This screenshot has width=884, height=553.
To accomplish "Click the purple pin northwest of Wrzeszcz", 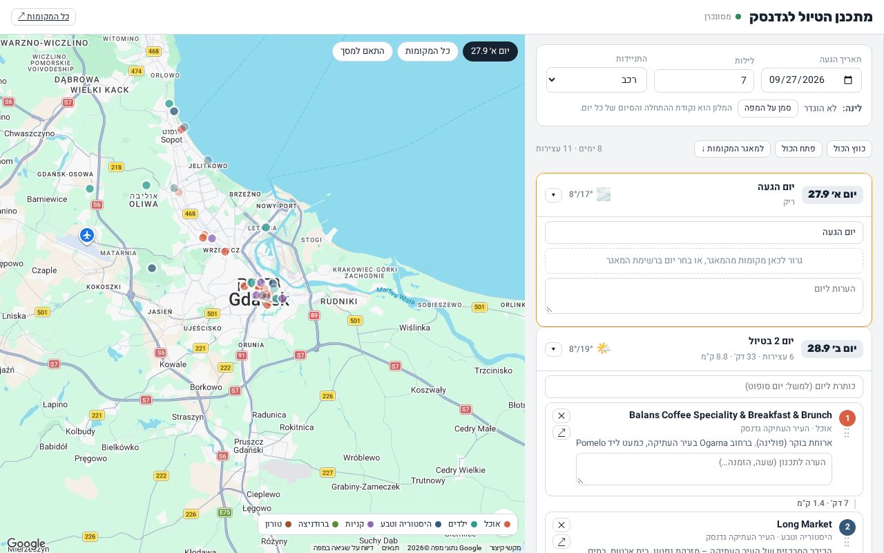I will click(x=212, y=238).
